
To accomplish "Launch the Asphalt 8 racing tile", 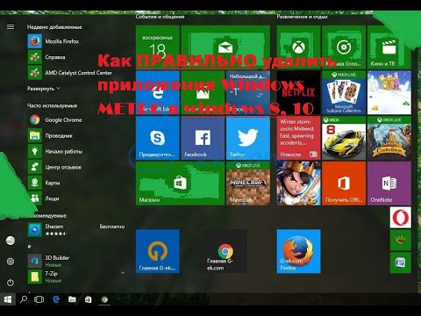I will 344,138.
